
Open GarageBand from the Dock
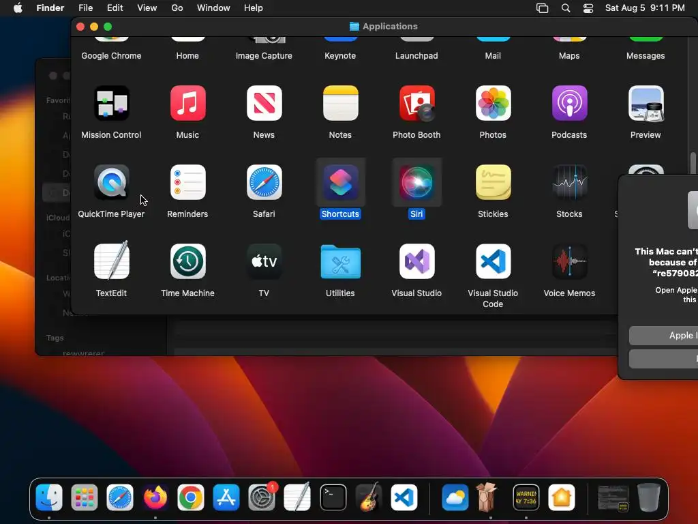(x=369, y=497)
